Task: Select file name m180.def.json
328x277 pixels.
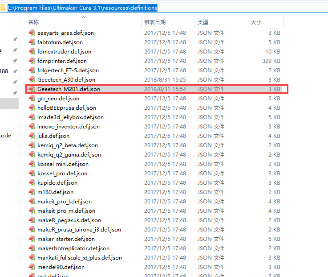Action: click(55, 192)
